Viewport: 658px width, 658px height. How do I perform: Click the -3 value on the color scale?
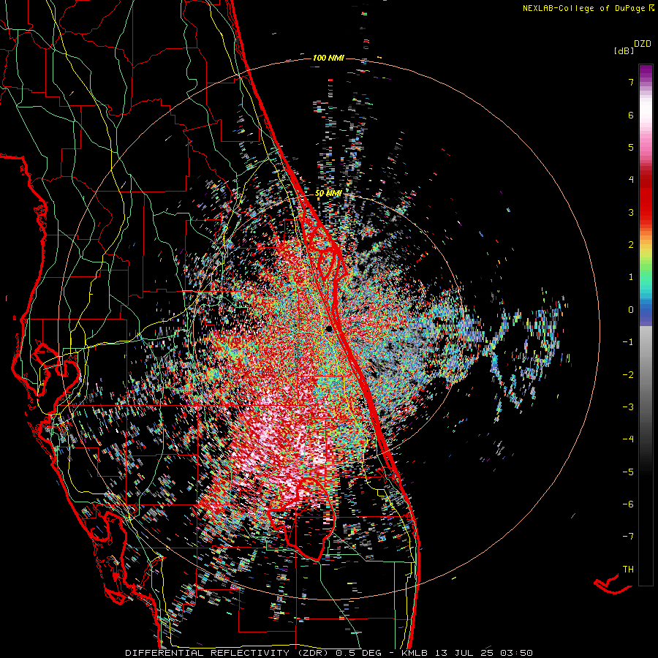[628, 406]
